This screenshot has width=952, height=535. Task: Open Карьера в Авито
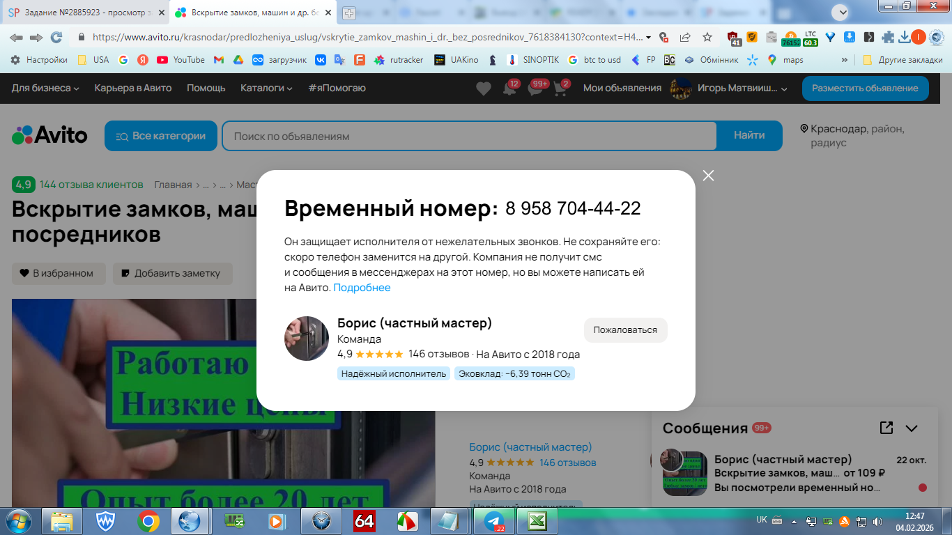pos(133,88)
